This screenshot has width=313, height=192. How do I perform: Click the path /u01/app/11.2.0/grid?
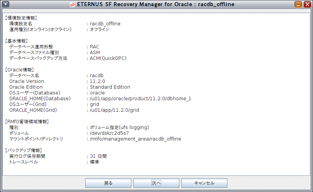click(114, 110)
